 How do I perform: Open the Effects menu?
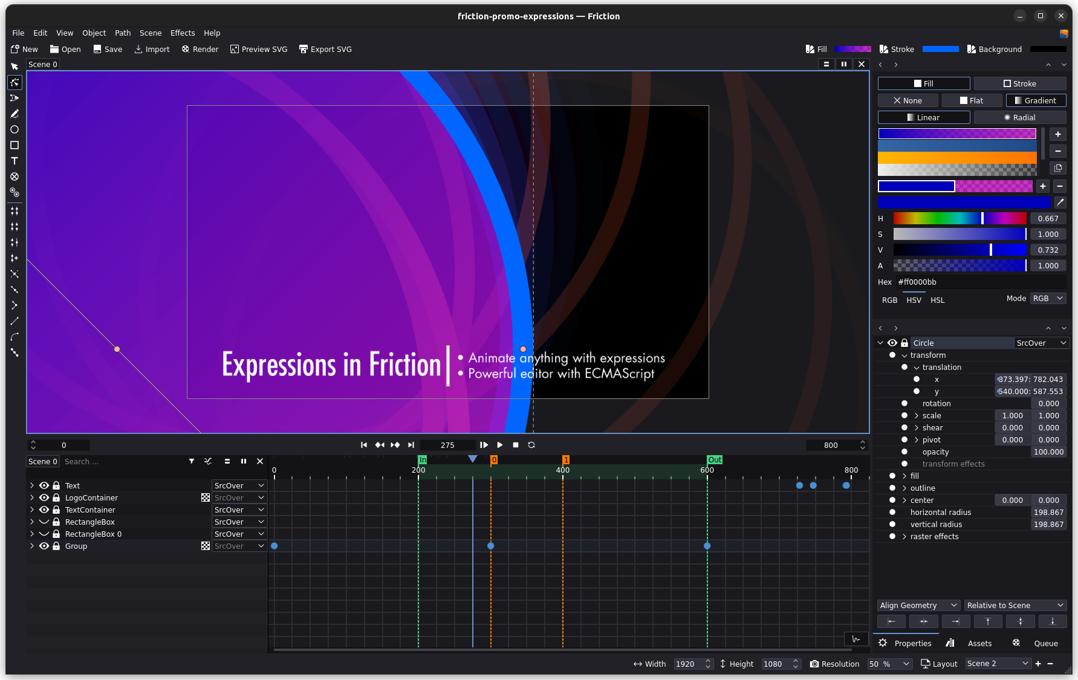pos(182,33)
